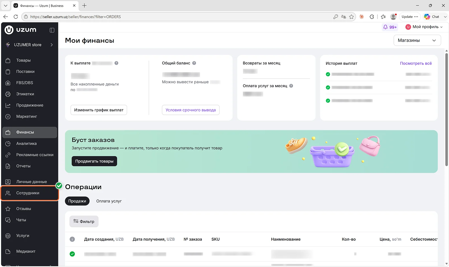Open Чаты in sidebar
The height and width of the screenshot is (267, 449).
pyautogui.click(x=29, y=220)
